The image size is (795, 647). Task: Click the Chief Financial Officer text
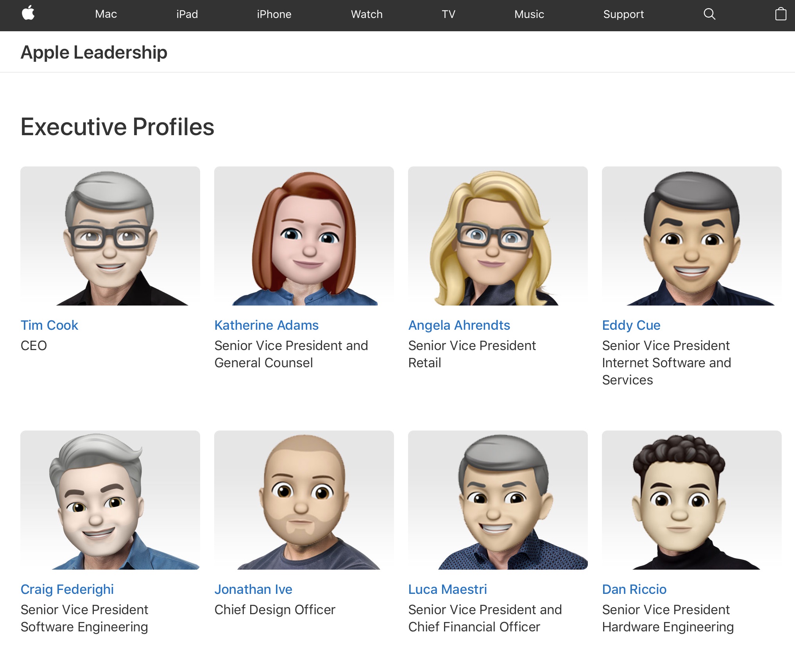point(474,627)
